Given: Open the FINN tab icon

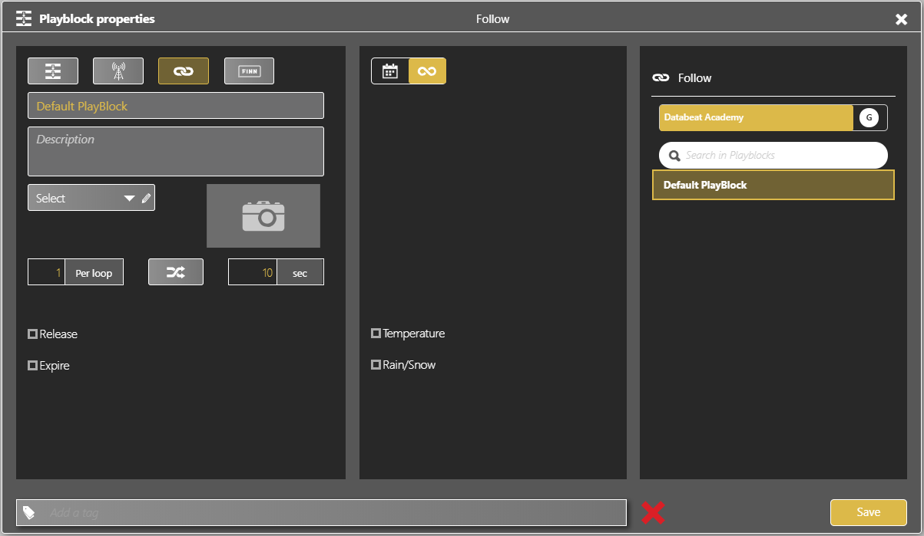Looking at the screenshot, I should pyautogui.click(x=249, y=71).
